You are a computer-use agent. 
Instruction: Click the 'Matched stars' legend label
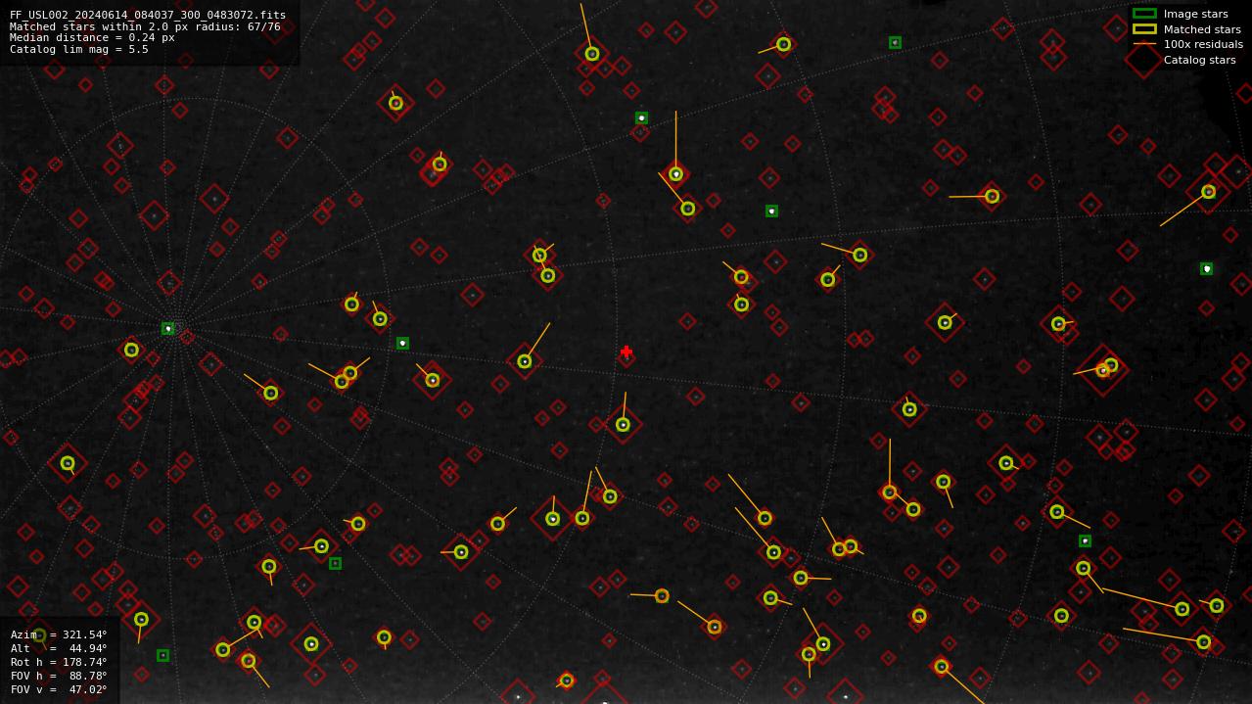coord(1202,29)
